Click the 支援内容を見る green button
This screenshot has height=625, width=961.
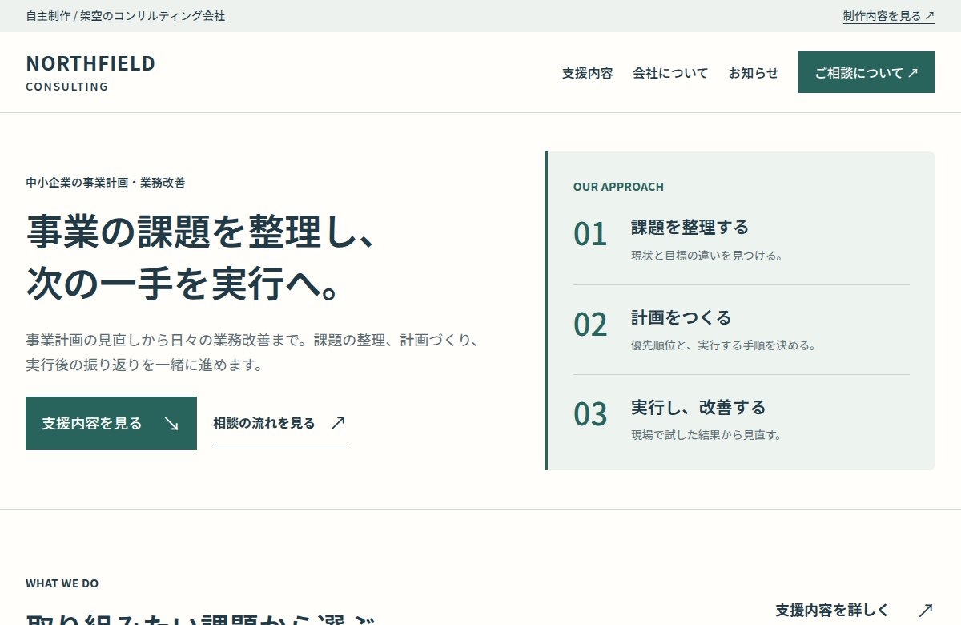coord(111,423)
